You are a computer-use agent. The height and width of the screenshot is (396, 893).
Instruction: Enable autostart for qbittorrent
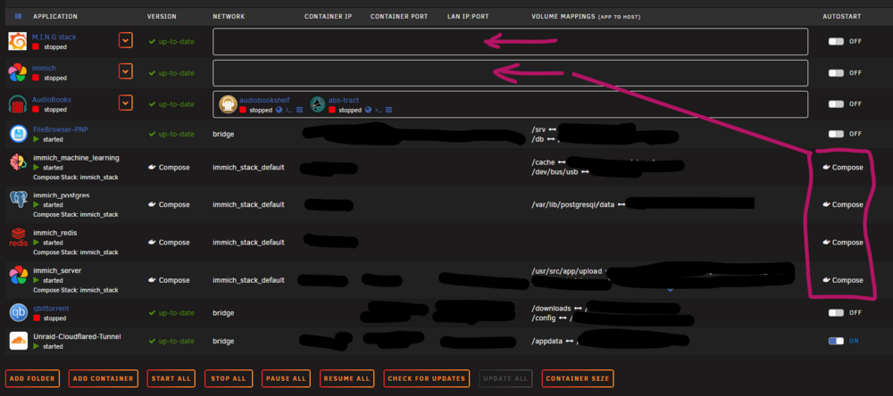[836, 313]
